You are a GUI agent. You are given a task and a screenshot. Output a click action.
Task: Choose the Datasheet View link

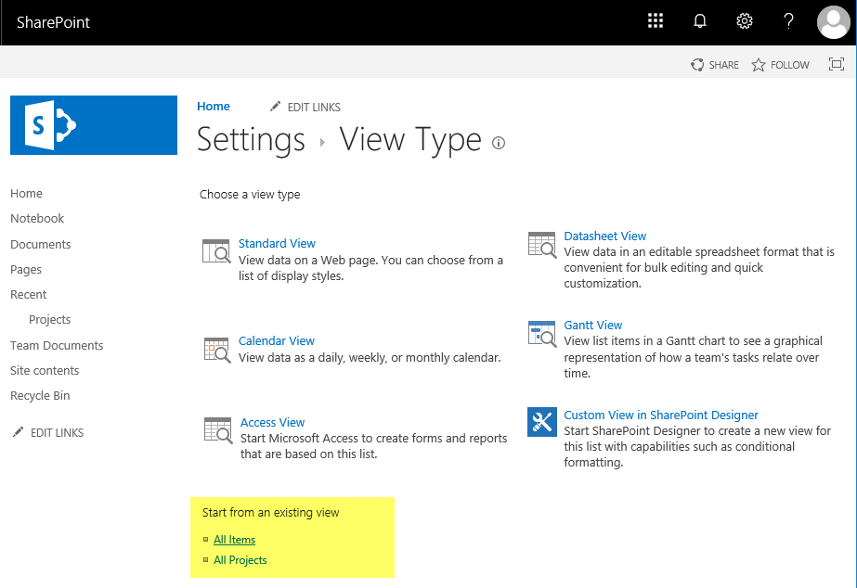point(605,236)
